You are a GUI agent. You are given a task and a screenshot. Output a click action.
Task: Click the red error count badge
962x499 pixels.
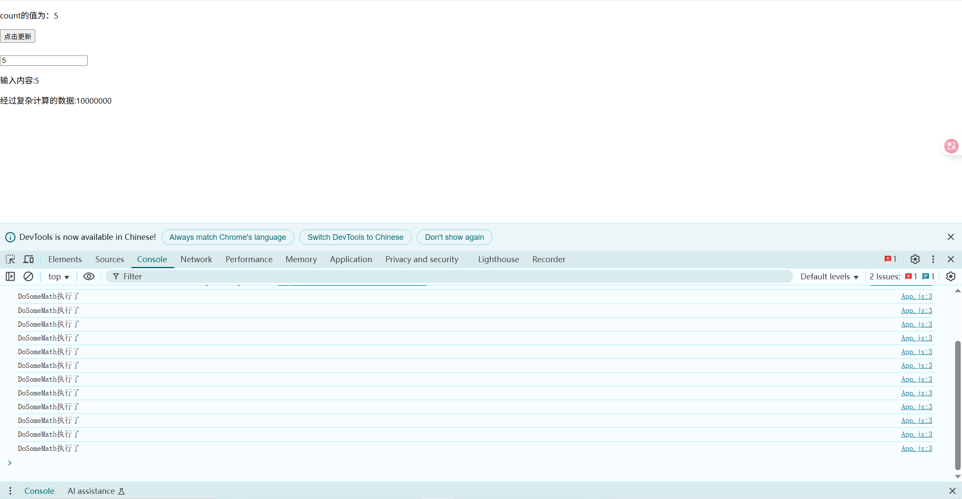click(890, 259)
